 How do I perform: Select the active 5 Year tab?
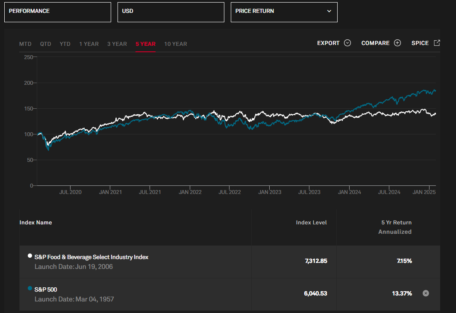pyautogui.click(x=145, y=44)
